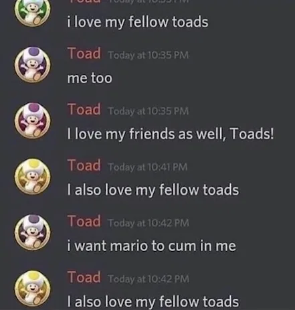Open the bottom yellow Toad avatar
295x310 pixels.
33,289
